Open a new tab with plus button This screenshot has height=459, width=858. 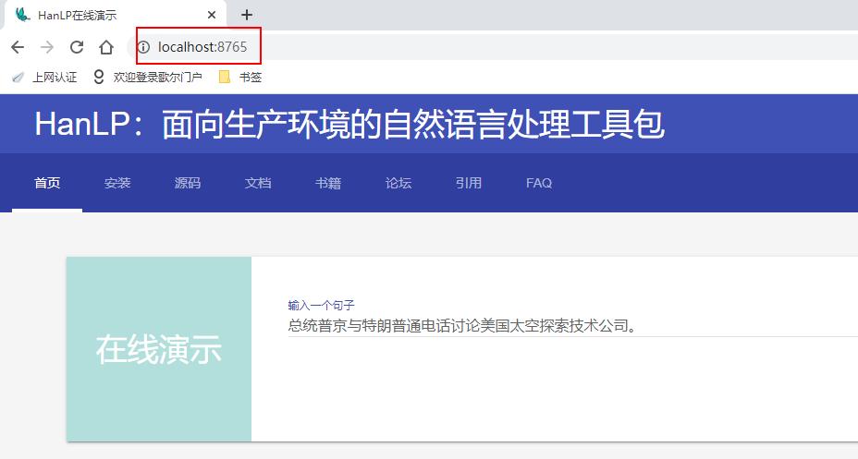click(x=247, y=15)
